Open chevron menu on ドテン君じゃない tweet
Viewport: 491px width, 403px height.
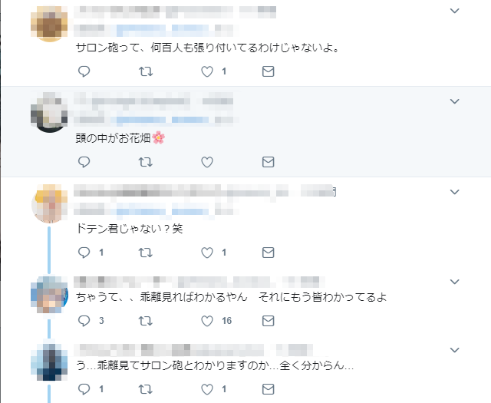click(x=454, y=192)
